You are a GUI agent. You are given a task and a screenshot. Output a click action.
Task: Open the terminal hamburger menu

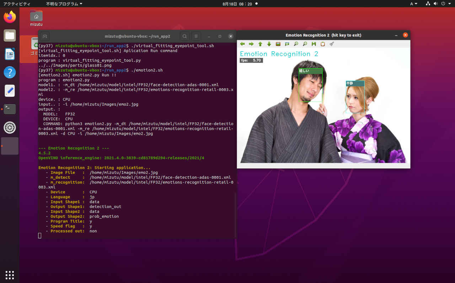(196, 36)
